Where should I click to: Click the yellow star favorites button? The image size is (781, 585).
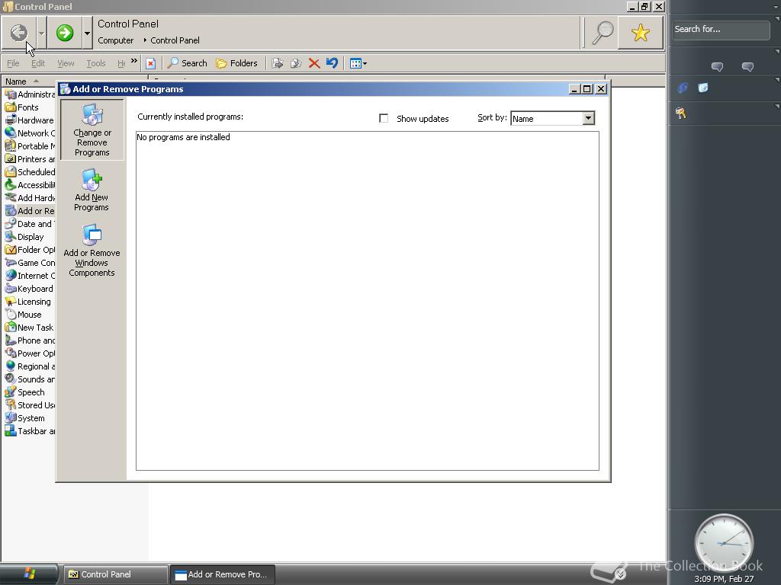pos(641,33)
